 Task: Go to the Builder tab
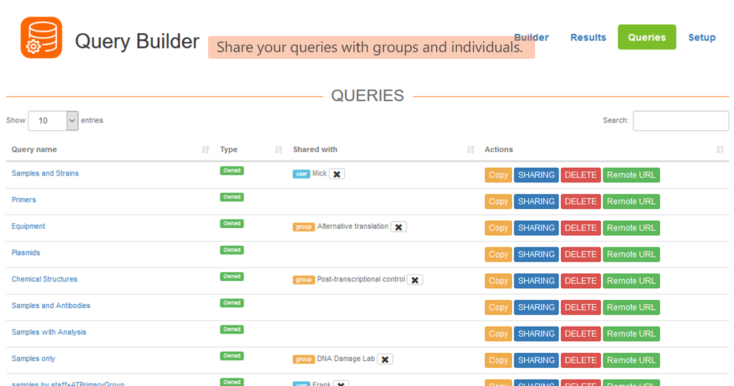click(531, 37)
